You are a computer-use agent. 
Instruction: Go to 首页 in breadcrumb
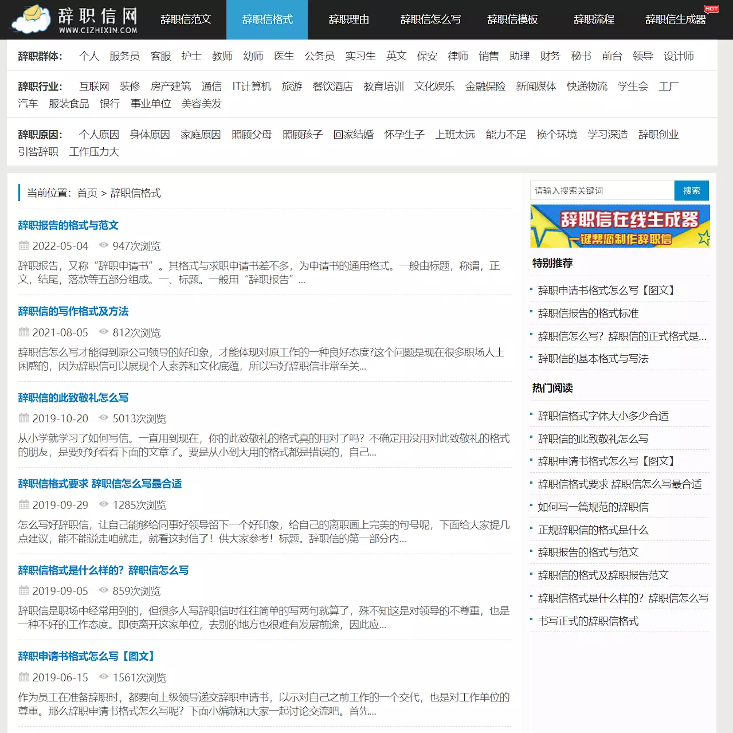point(87,193)
